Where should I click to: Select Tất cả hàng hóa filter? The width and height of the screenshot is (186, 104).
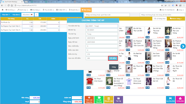pyautogui.click(x=160, y=18)
